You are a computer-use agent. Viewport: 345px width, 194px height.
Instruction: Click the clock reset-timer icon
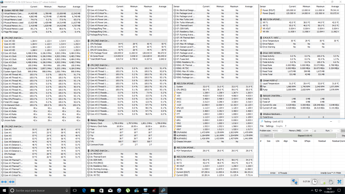(315, 182)
